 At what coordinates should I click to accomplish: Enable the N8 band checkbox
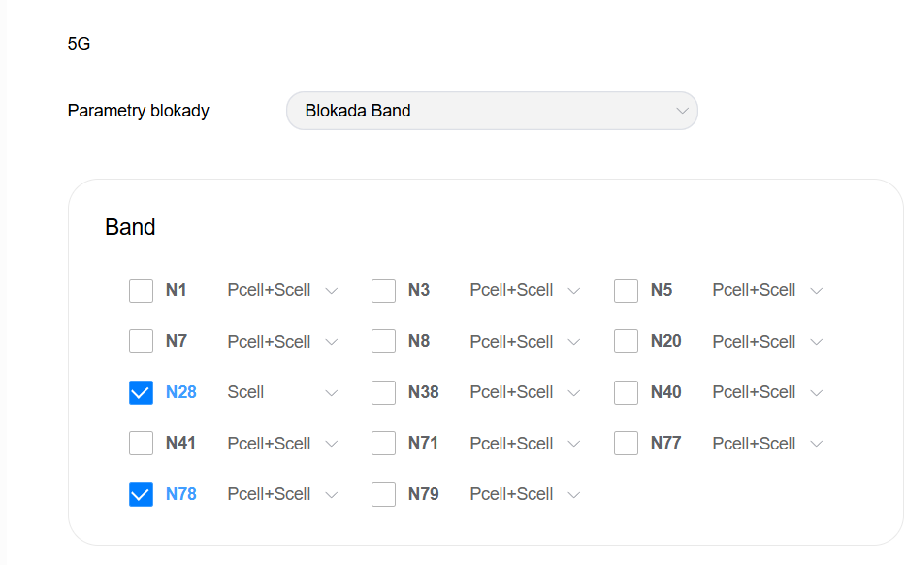tap(384, 342)
